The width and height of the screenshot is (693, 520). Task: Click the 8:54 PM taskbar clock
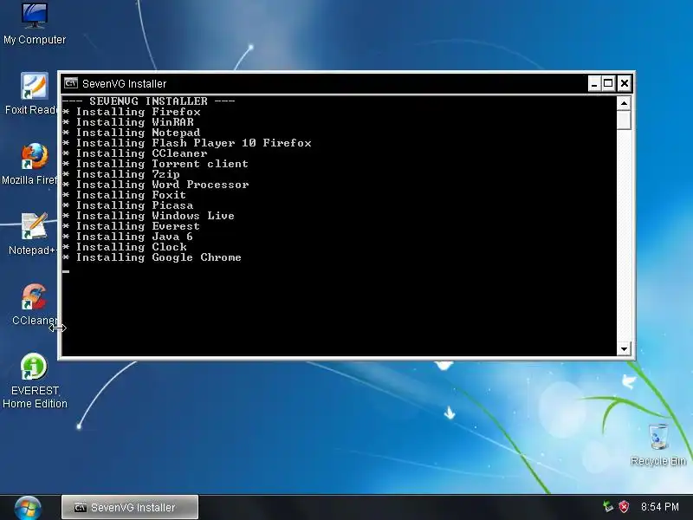(660, 507)
